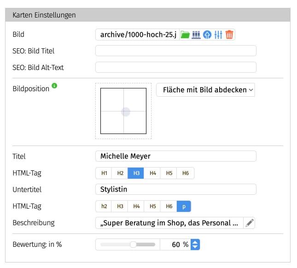297x268 pixels.
Task: Set subtitle HTML-Tag to p
Action: pos(184,207)
